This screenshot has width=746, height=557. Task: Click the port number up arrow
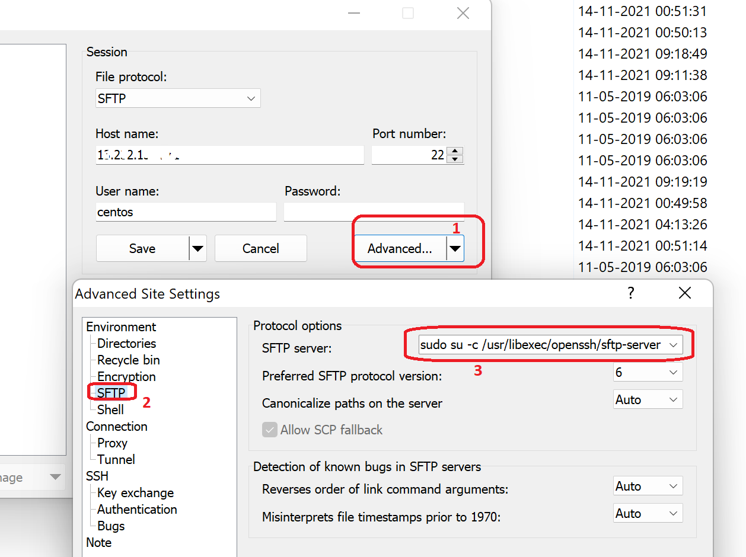455,151
